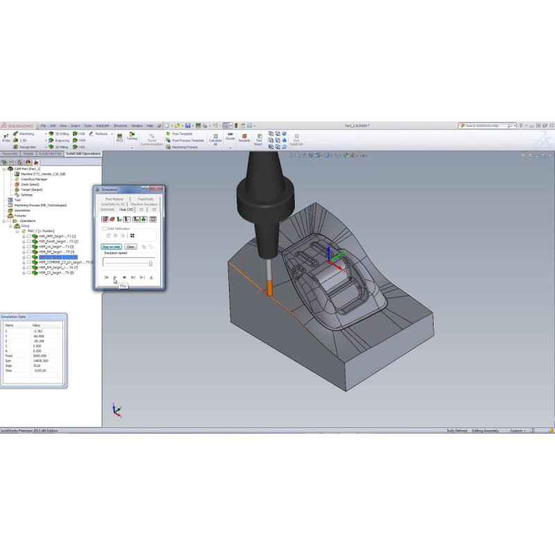Image resolution: width=555 pixels, height=555 pixels.
Task: Expand the CAM-Part (Part_1) tree node
Action: pos(3,169)
